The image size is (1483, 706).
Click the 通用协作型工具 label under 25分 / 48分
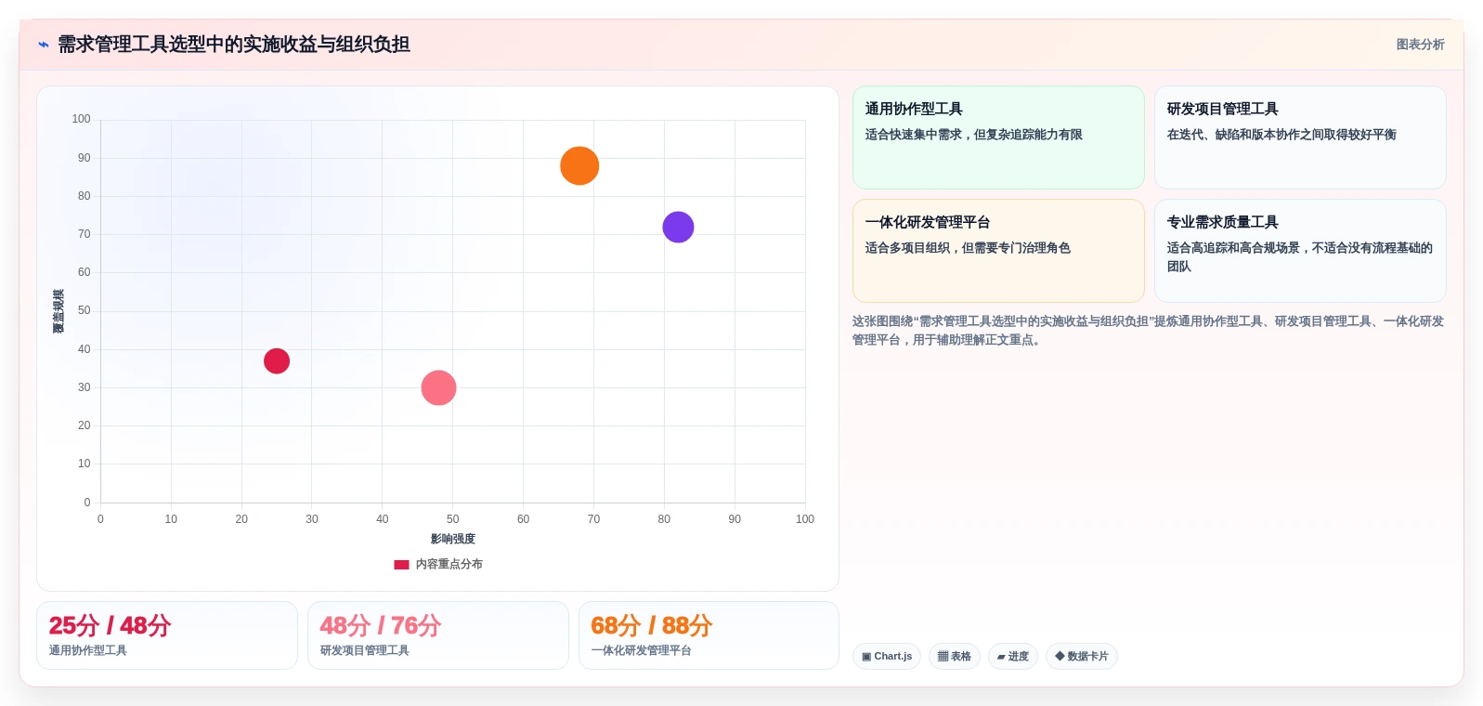point(88,650)
